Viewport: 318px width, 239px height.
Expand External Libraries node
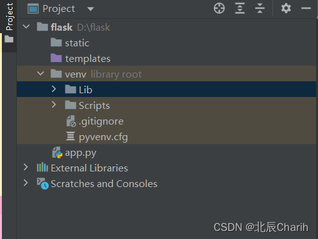click(x=26, y=167)
